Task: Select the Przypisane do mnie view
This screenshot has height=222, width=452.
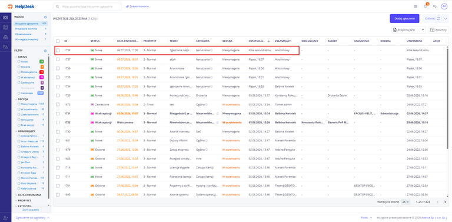Action: coord(31,29)
